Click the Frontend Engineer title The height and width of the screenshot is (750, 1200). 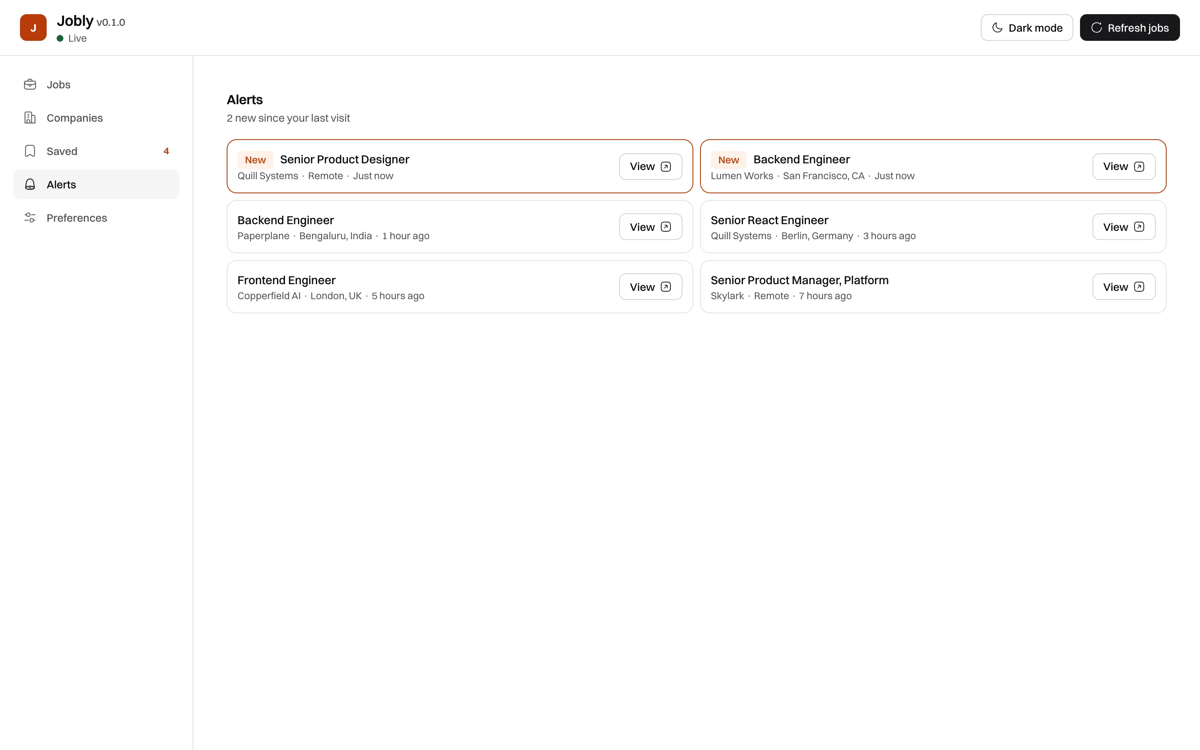pos(286,280)
